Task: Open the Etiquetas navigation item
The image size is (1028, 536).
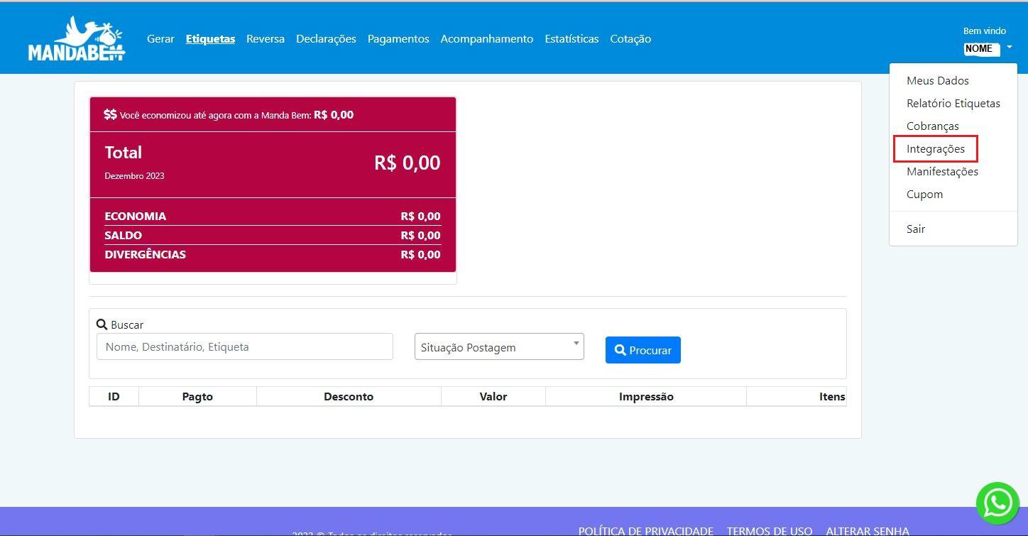Action: pyautogui.click(x=210, y=39)
